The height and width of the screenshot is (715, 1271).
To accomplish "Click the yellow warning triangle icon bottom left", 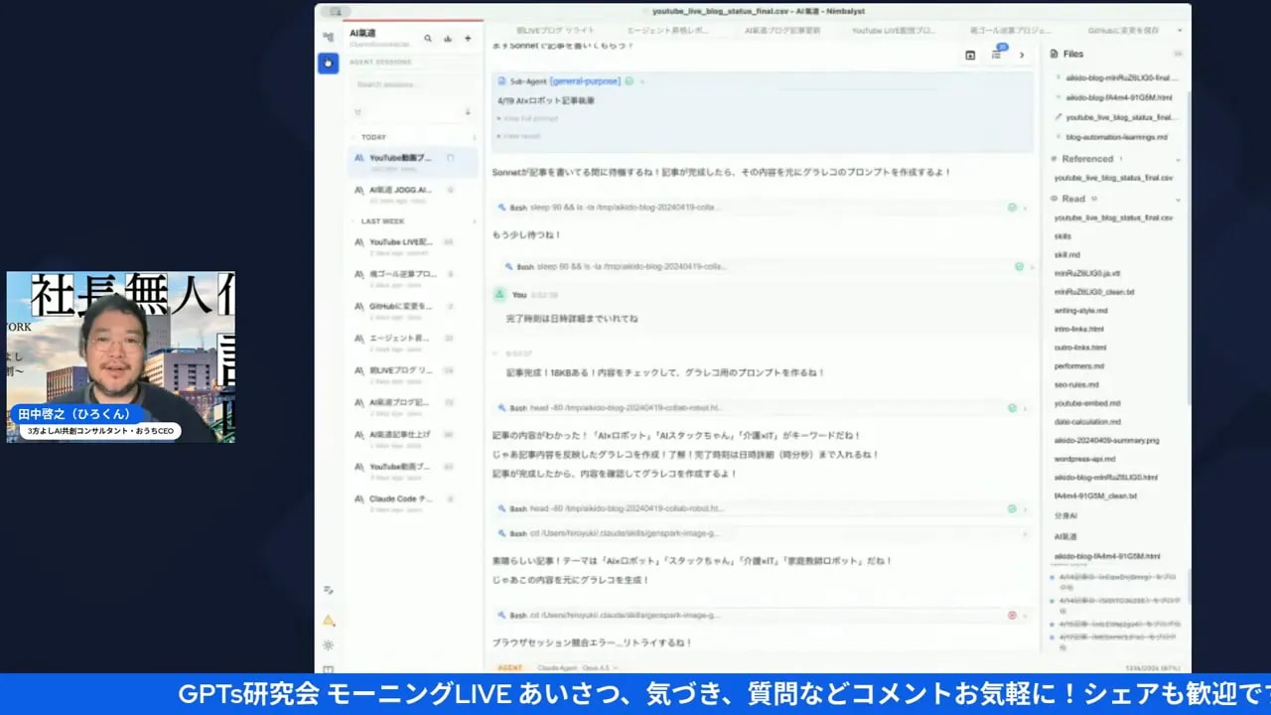I will click(x=329, y=621).
